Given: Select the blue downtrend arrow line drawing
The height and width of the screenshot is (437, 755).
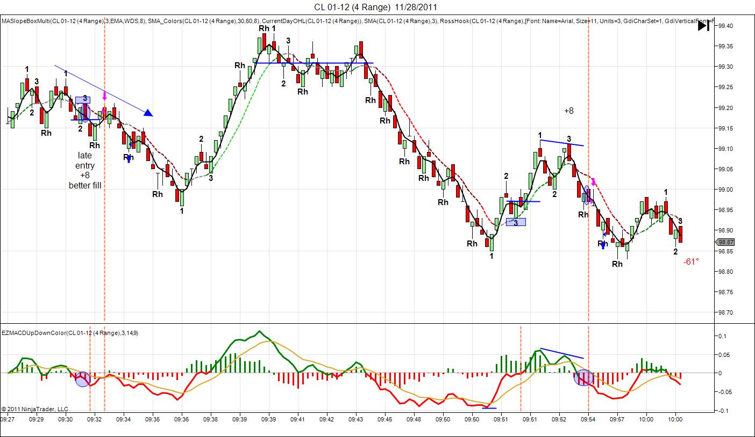Looking at the screenshot, I should (x=103, y=90).
